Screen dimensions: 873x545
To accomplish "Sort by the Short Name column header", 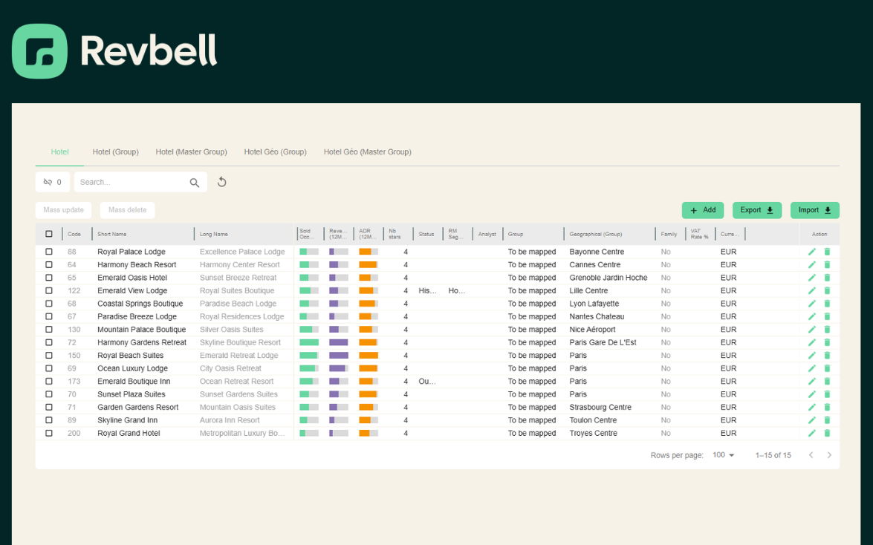I will tap(112, 234).
